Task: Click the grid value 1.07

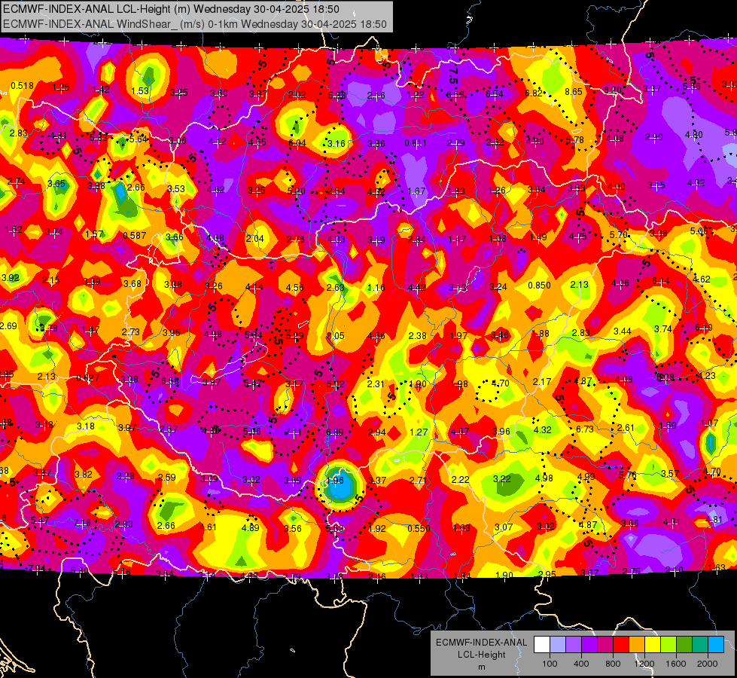Action: point(709,423)
